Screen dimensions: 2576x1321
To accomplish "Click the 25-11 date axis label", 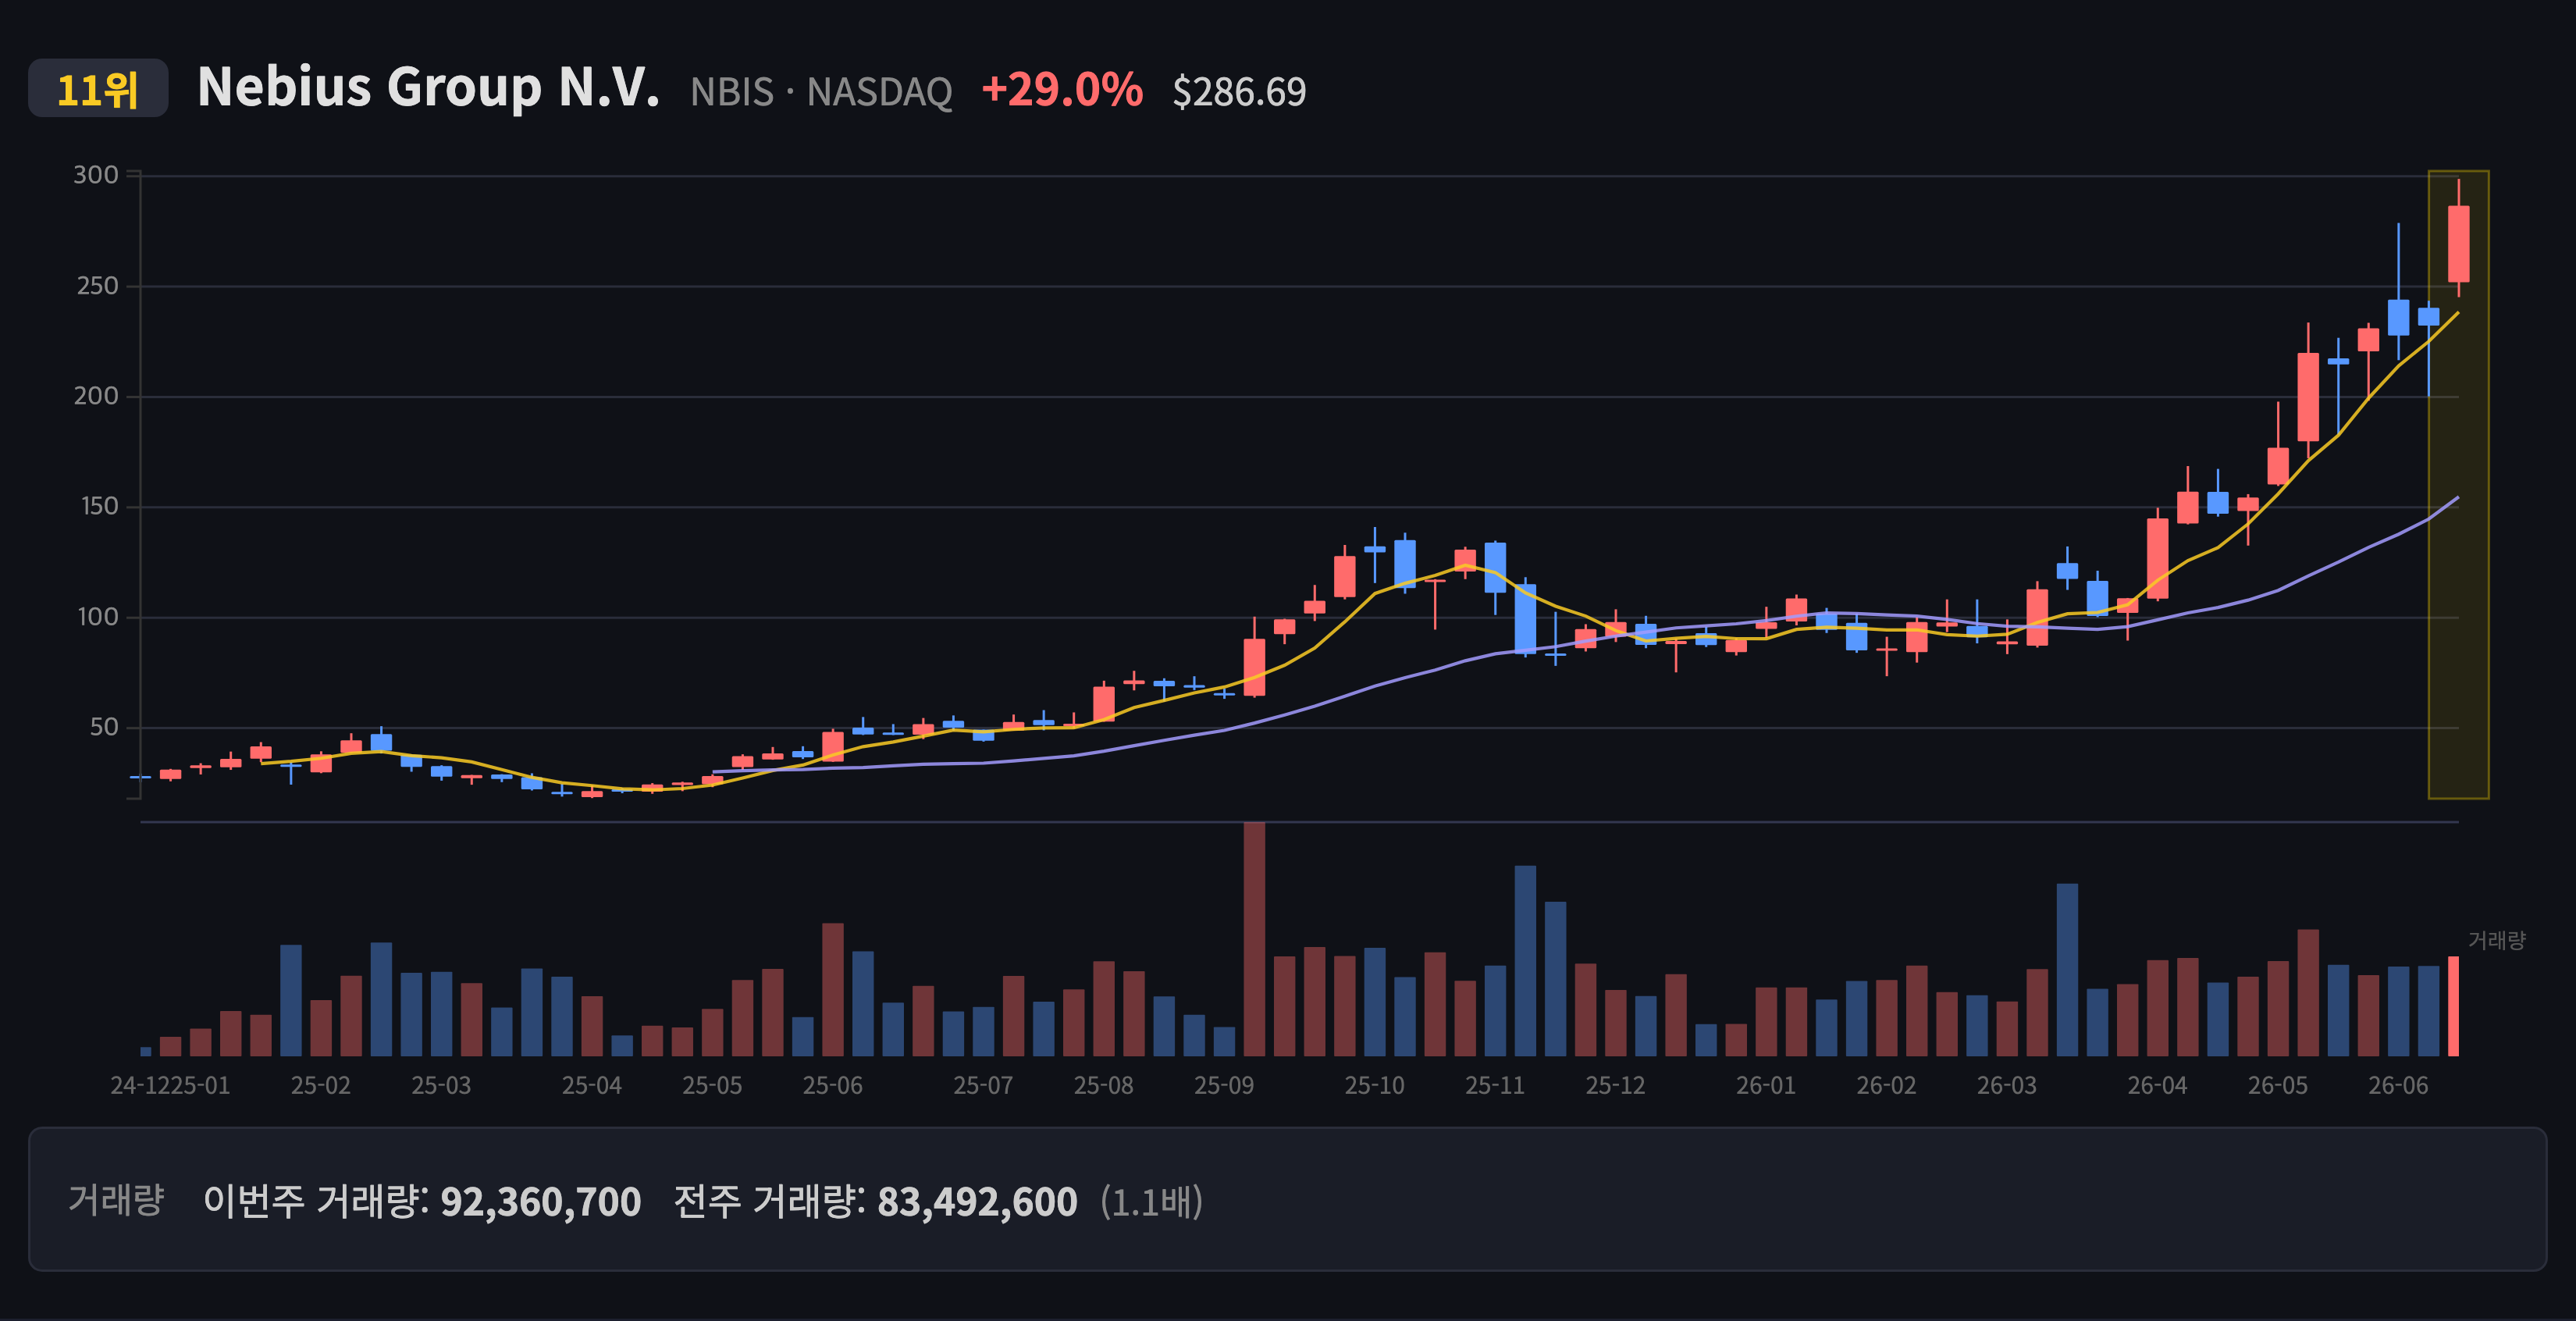I will tap(1495, 1085).
